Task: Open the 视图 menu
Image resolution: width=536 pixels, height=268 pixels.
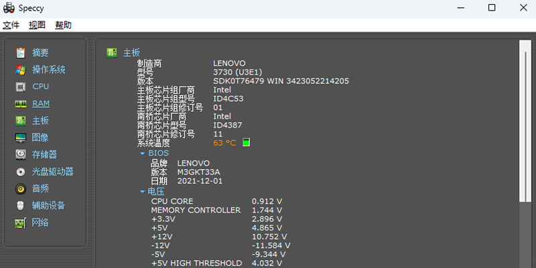Action: click(37, 25)
